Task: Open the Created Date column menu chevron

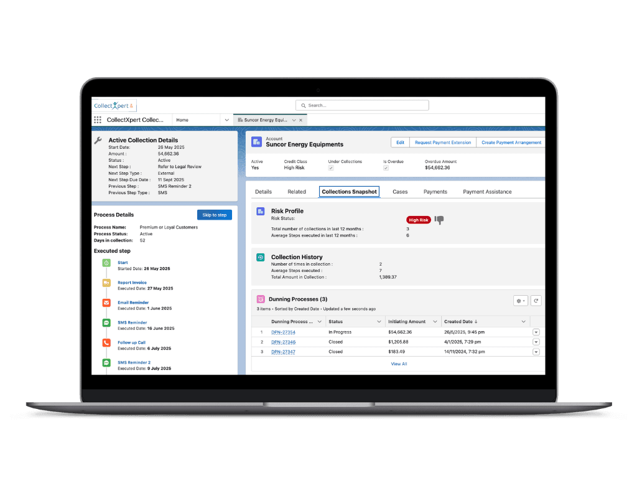Action: click(x=523, y=322)
